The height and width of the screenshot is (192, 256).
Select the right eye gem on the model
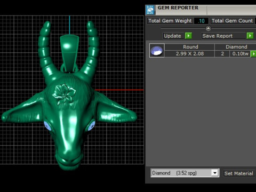[x=91, y=125]
